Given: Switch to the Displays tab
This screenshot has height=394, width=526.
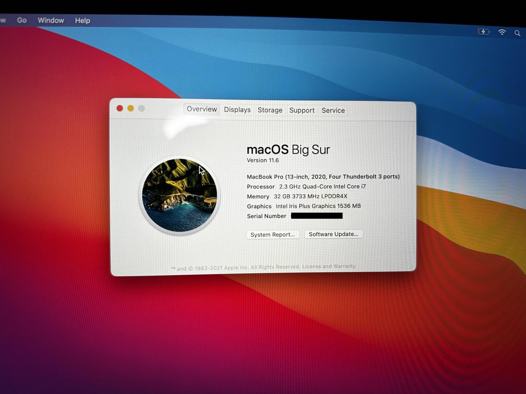Looking at the screenshot, I should click(237, 109).
